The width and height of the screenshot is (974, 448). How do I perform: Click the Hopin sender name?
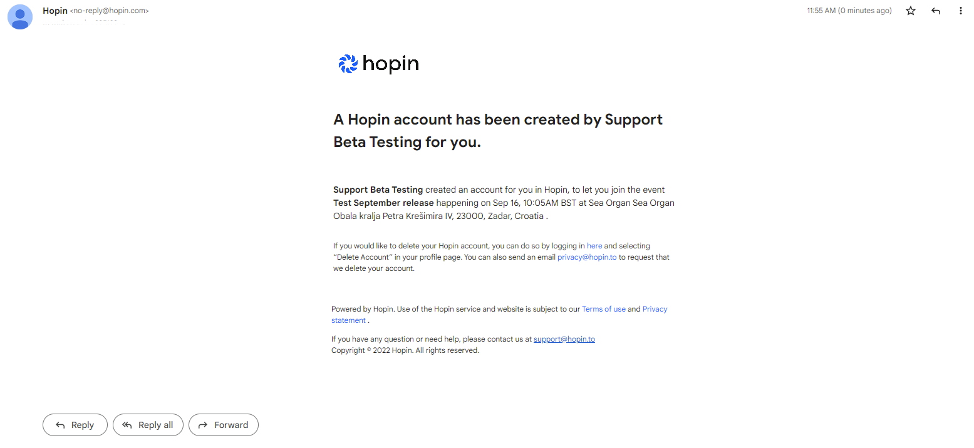tap(55, 11)
